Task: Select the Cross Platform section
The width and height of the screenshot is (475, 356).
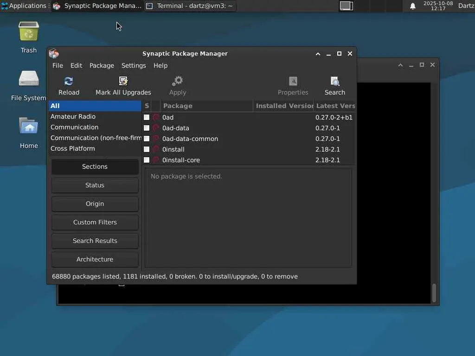Action: (x=95, y=149)
